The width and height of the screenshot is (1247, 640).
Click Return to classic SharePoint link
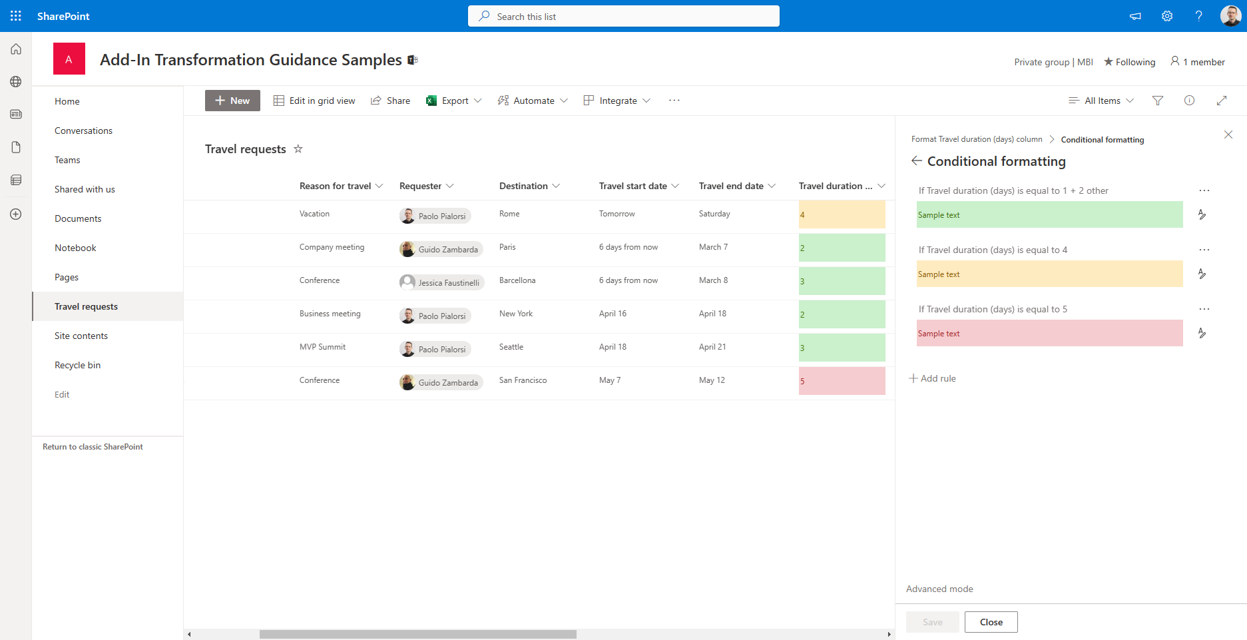93,447
